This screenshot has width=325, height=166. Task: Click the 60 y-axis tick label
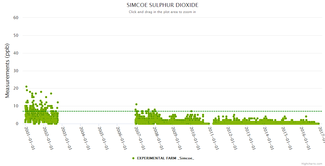(x=16, y=18)
